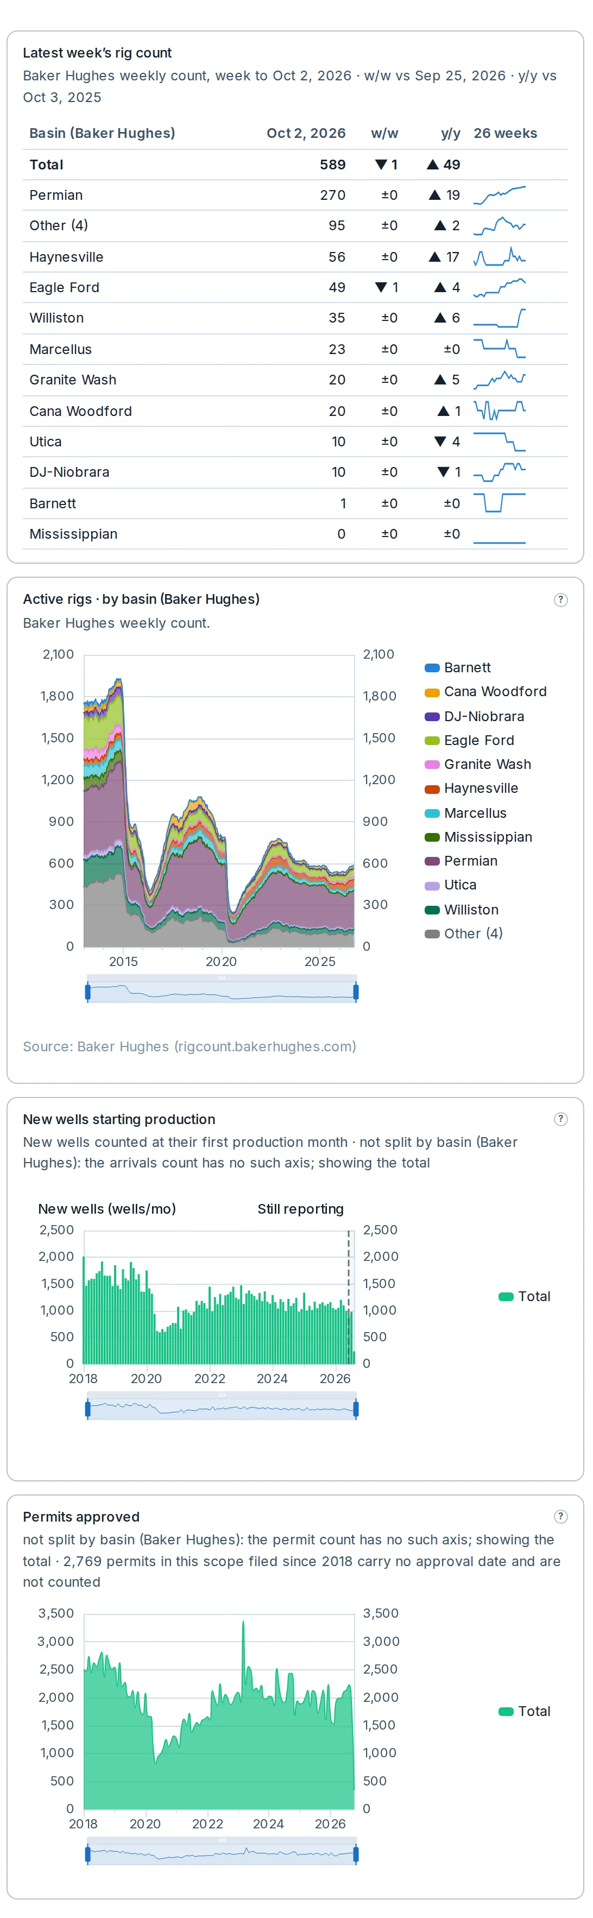This screenshot has width=593, height=1918.
Task: Toggle Williston series in rigs legend
Action: coord(461,911)
